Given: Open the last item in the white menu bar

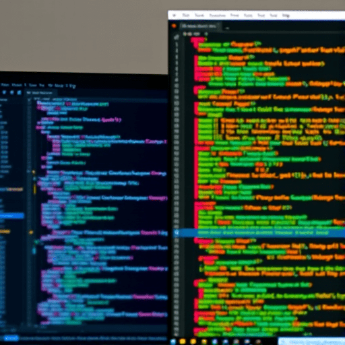Looking at the screenshot, I should pyautogui.click(x=286, y=15).
